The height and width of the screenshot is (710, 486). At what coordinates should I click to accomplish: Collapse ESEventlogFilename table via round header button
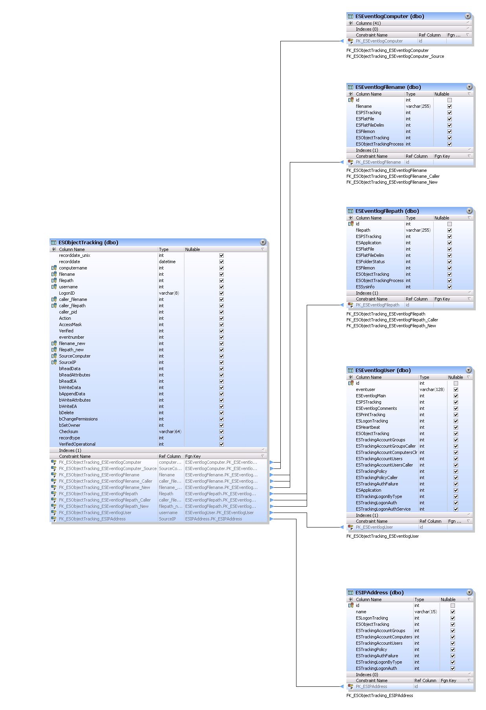[x=469, y=87]
